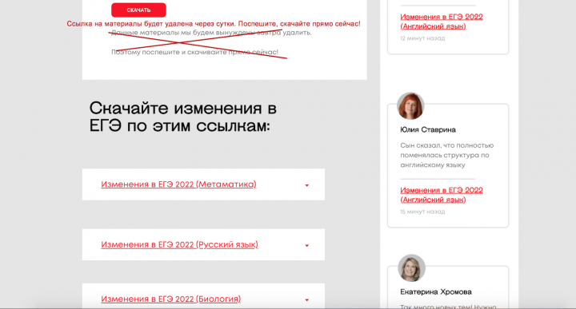Image resolution: width=576 pixels, height=309 pixels.
Task: Open link Изменения в ЕГЭ 2022 (Биология)
Action: point(171,299)
